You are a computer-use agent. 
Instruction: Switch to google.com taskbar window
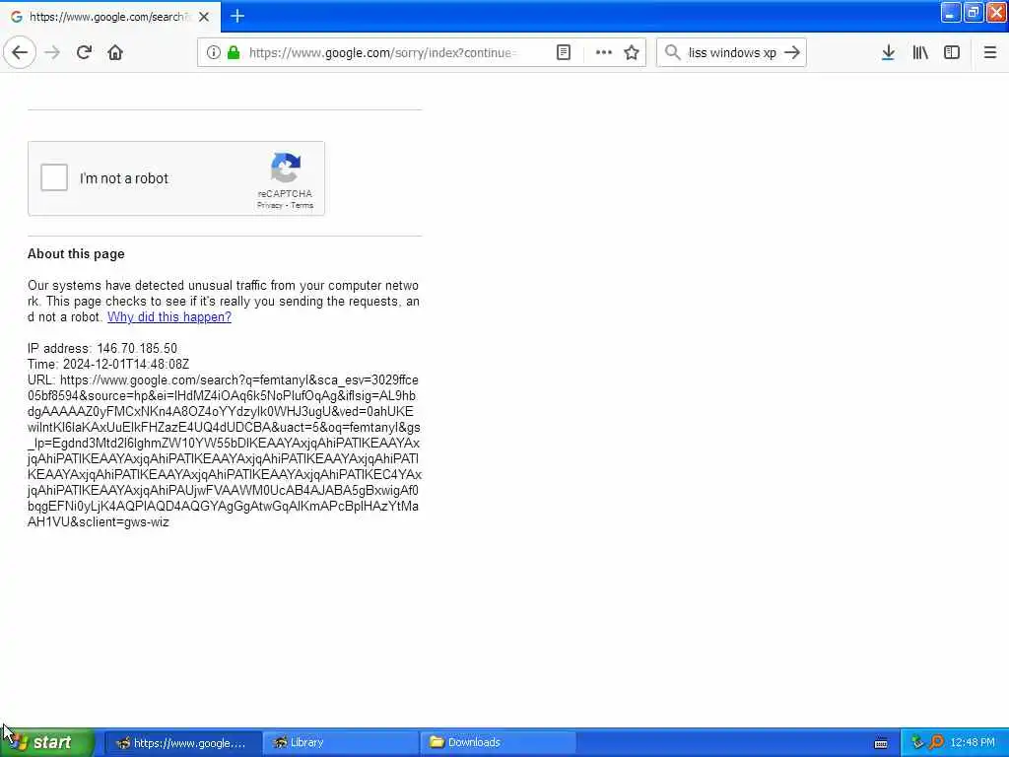pyautogui.click(x=182, y=743)
